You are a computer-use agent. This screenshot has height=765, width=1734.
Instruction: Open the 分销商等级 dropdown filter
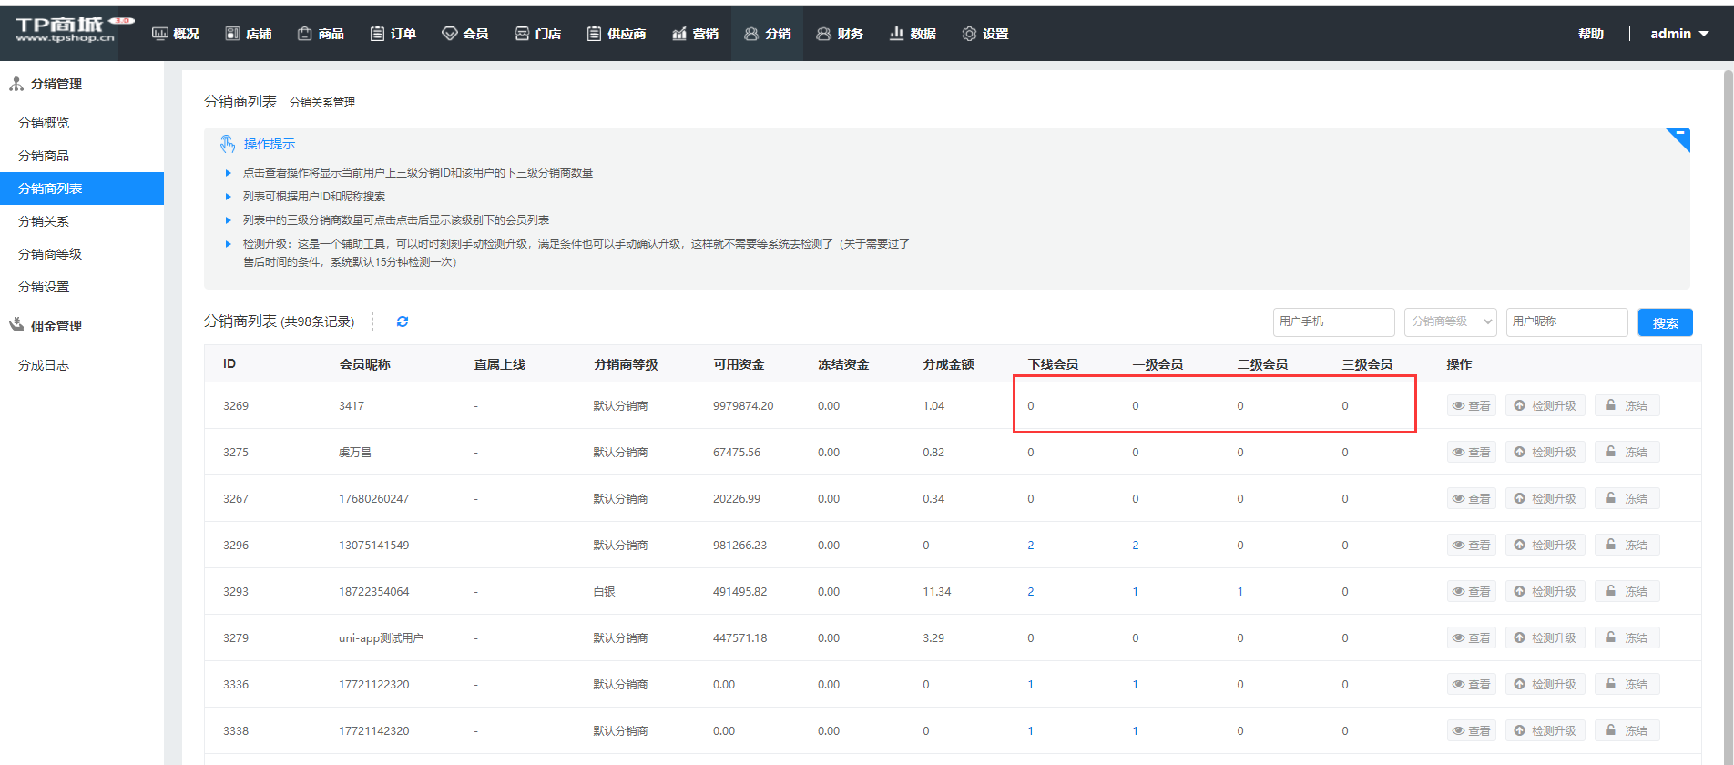[1450, 321]
